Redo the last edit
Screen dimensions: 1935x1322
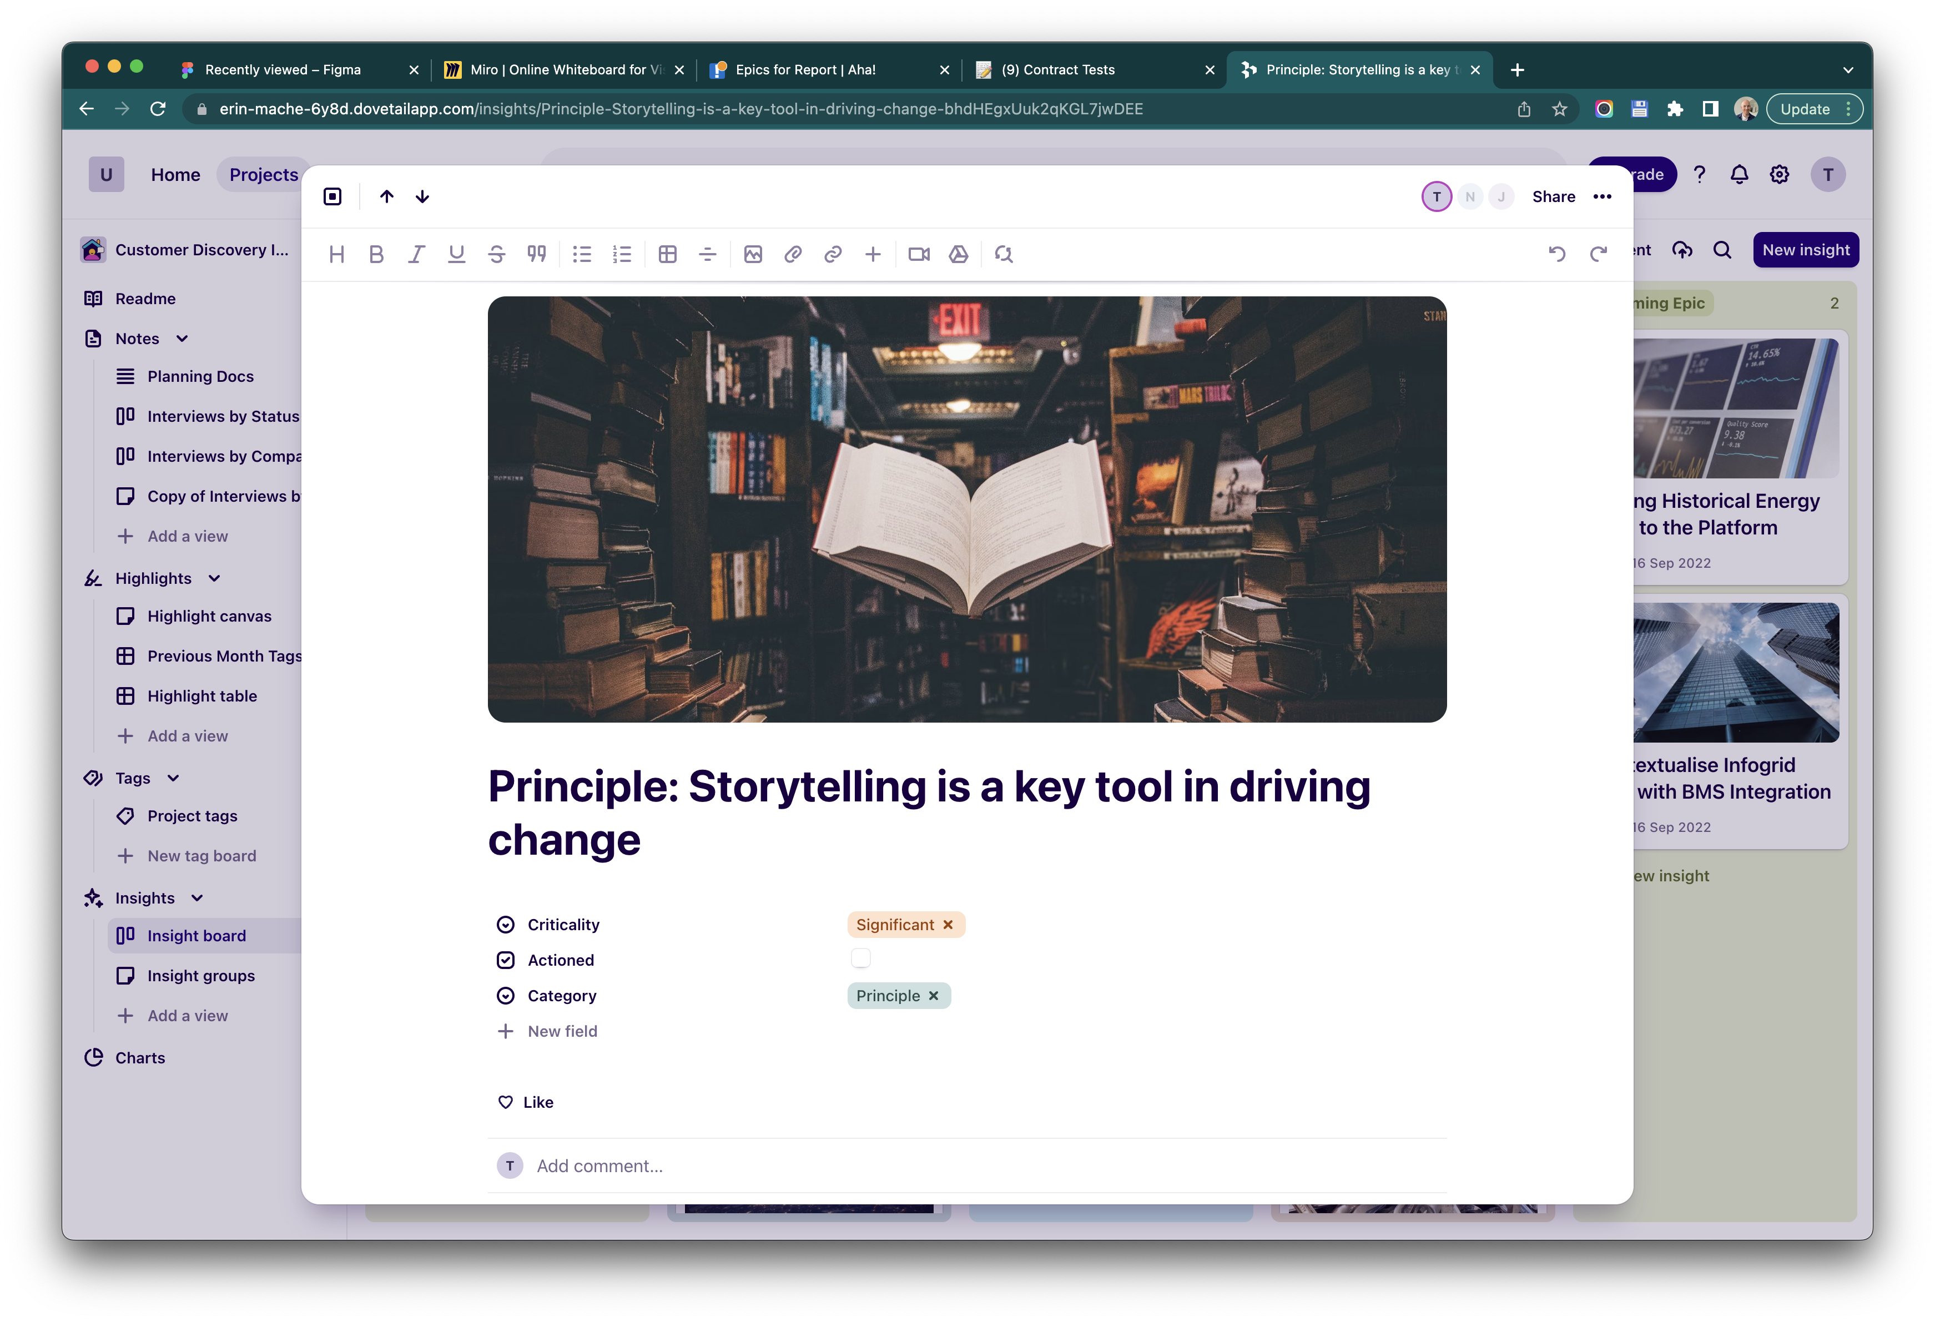tap(1598, 254)
